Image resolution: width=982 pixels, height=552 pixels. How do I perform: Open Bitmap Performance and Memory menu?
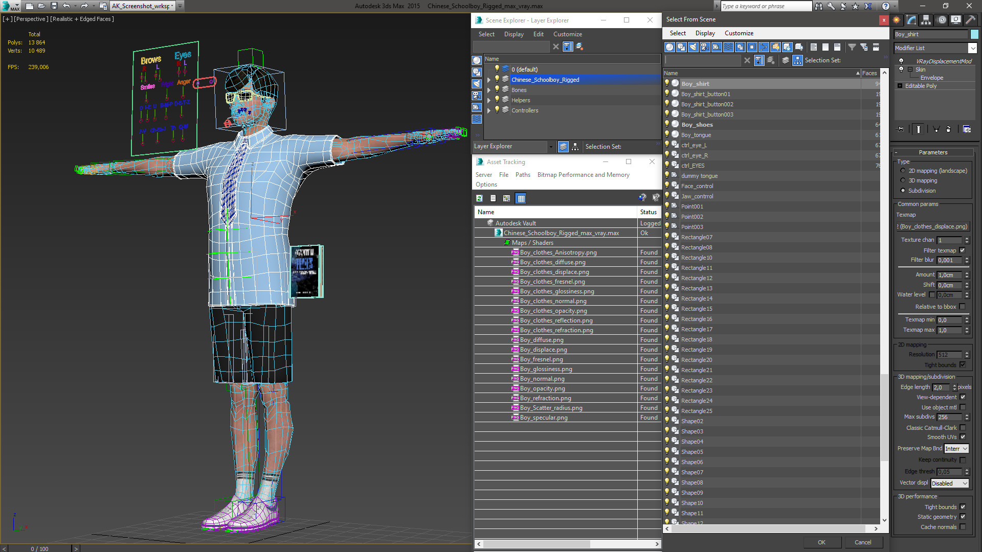(x=583, y=175)
